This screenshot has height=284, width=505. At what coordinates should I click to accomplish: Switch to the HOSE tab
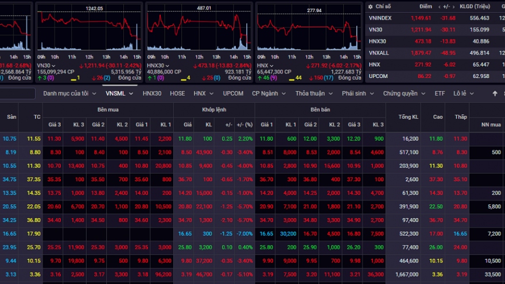(177, 94)
